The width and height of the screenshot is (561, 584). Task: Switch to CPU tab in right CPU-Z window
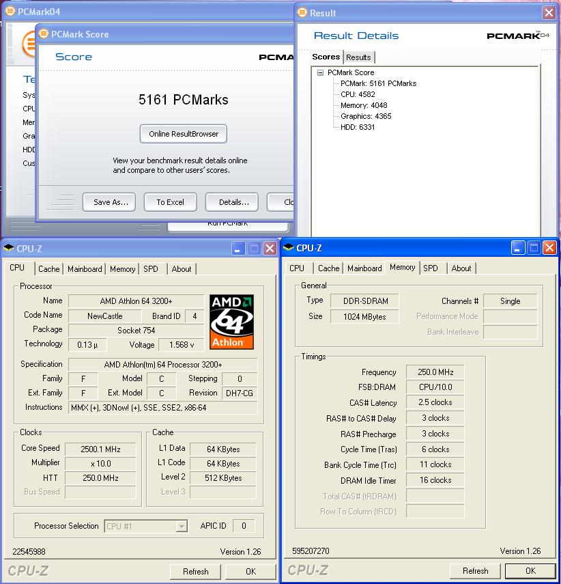297,268
